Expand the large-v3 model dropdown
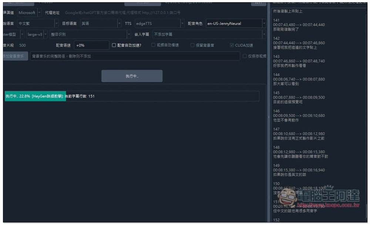Image resolution: width=370 pixels, height=225 pixels. 37,34
